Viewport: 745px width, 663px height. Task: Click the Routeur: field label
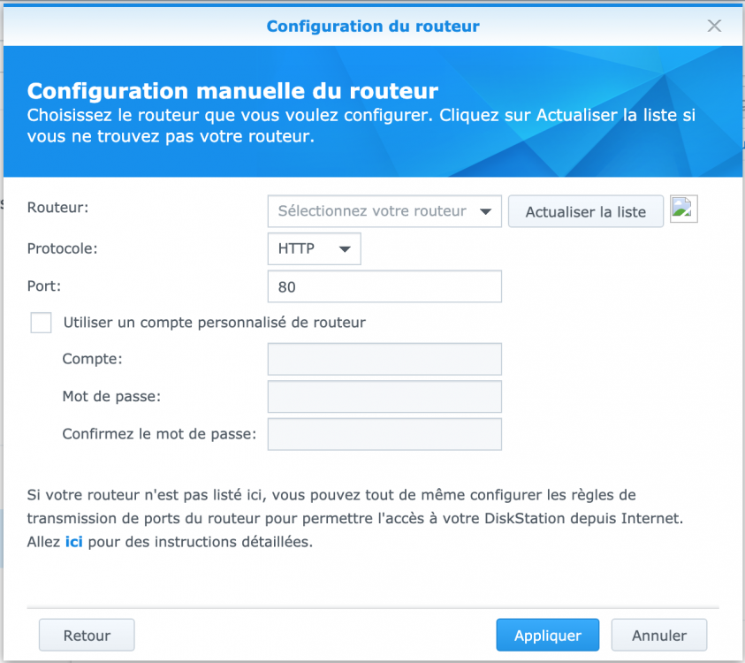click(x=58, y=207)
